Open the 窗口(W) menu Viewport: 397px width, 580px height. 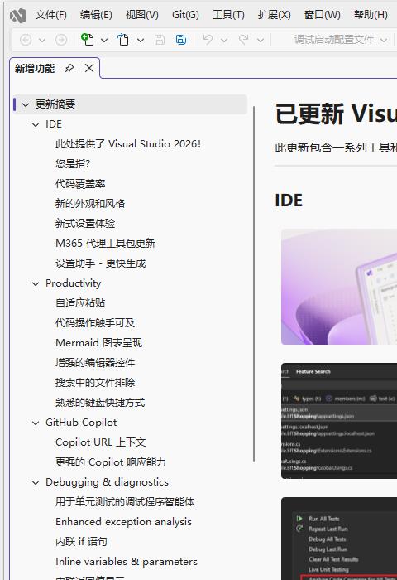(322, 15)
